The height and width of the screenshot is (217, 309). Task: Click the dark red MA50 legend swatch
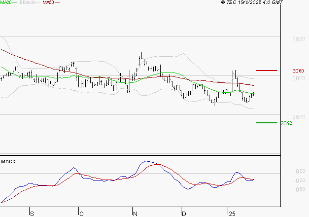tap(57, 3)
